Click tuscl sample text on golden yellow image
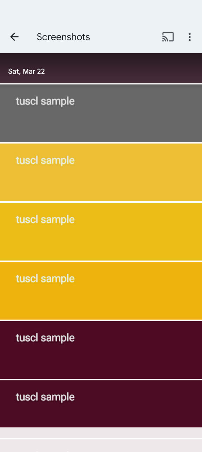Screen dimensions: 202x452 (x=45, y=220)
